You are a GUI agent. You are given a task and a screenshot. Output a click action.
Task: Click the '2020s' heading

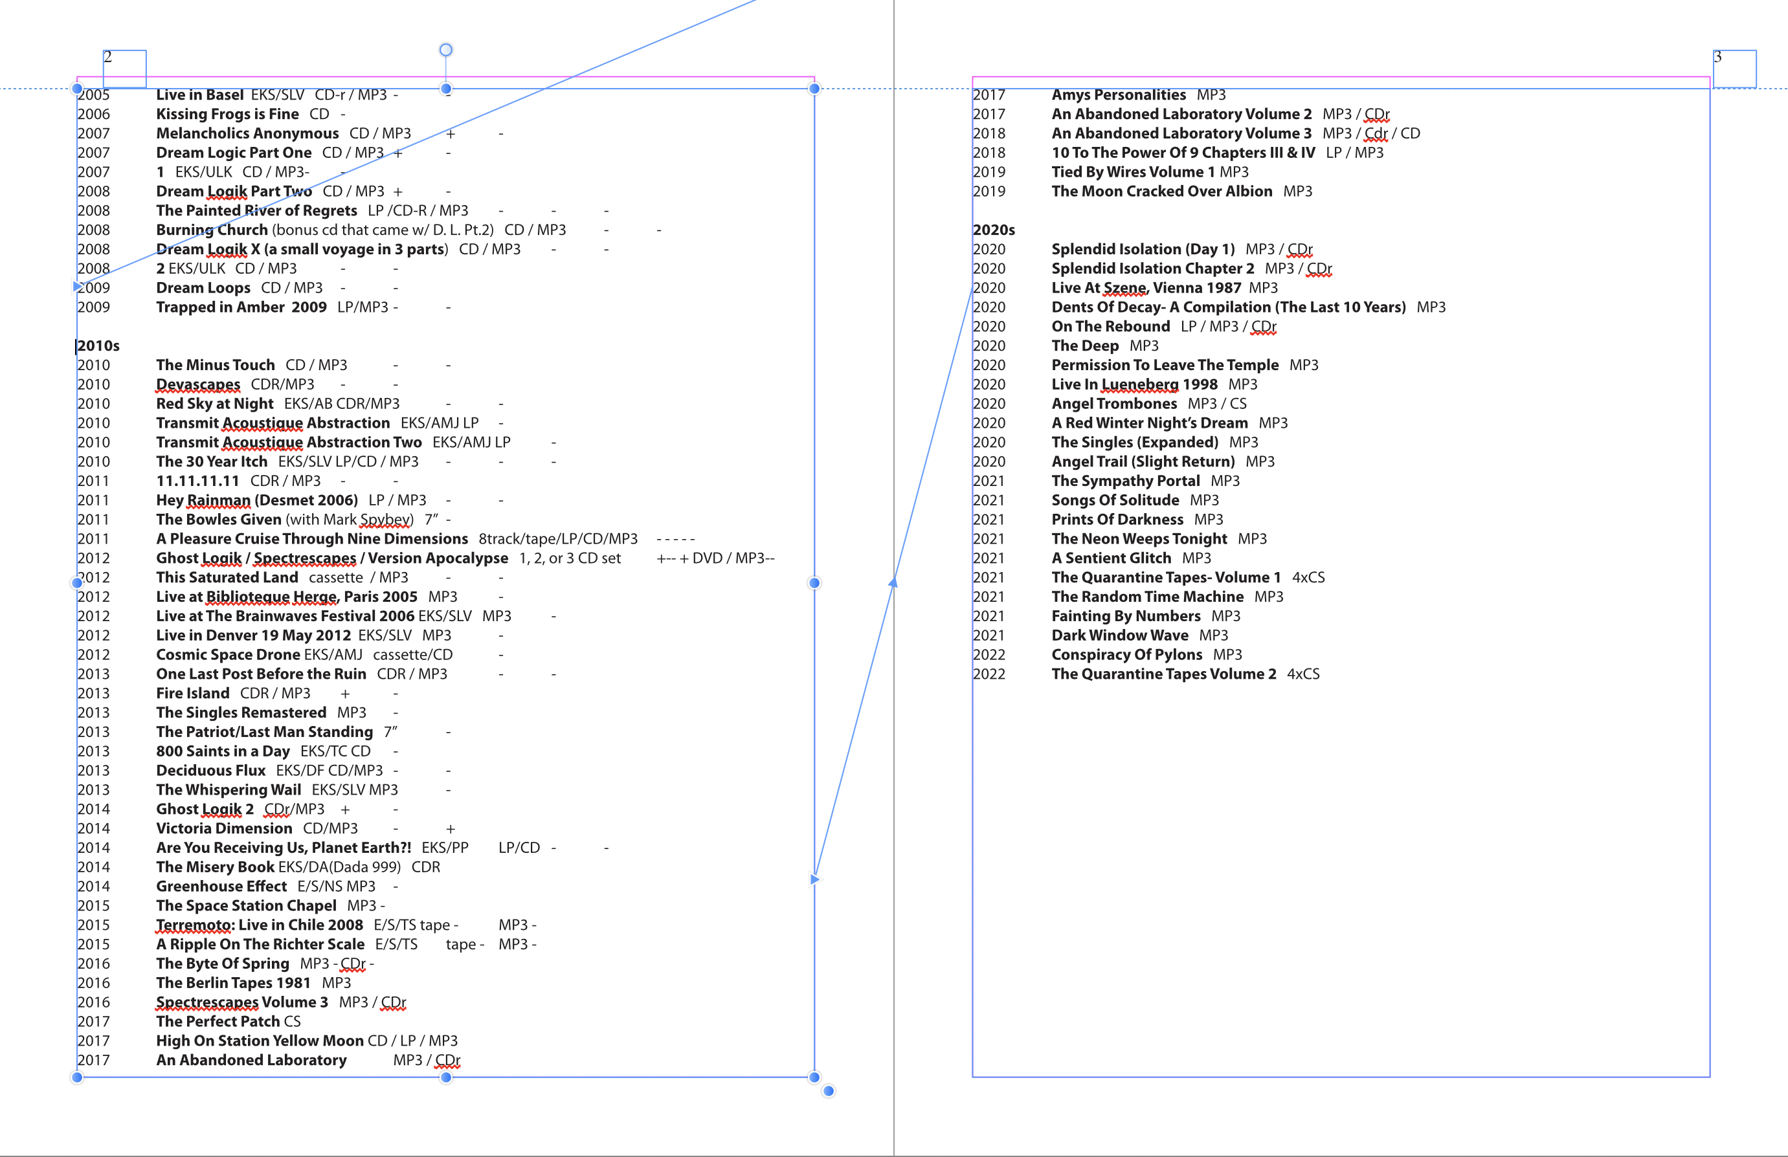coord(993,230)
